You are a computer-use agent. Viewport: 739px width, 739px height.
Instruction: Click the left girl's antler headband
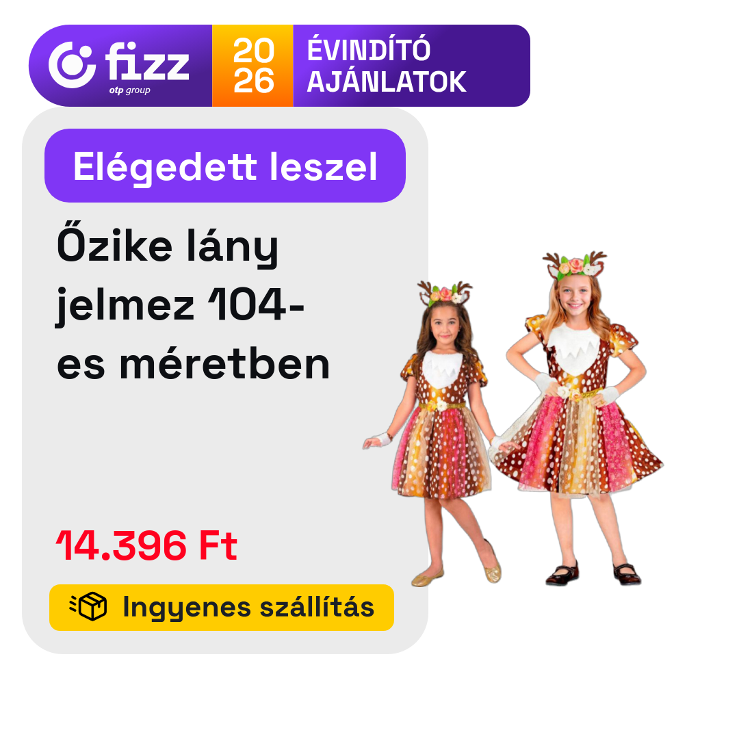click(x=445, y=293)
